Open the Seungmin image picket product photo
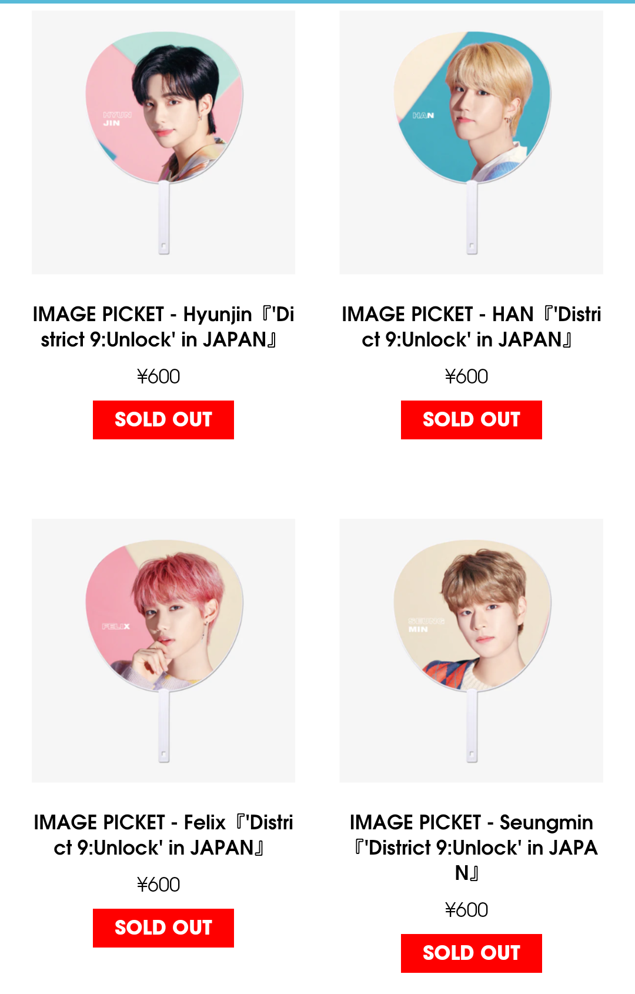 472,651
